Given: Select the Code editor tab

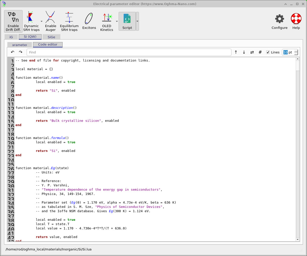Looking at the screenshot, I should tap(48, 45).
